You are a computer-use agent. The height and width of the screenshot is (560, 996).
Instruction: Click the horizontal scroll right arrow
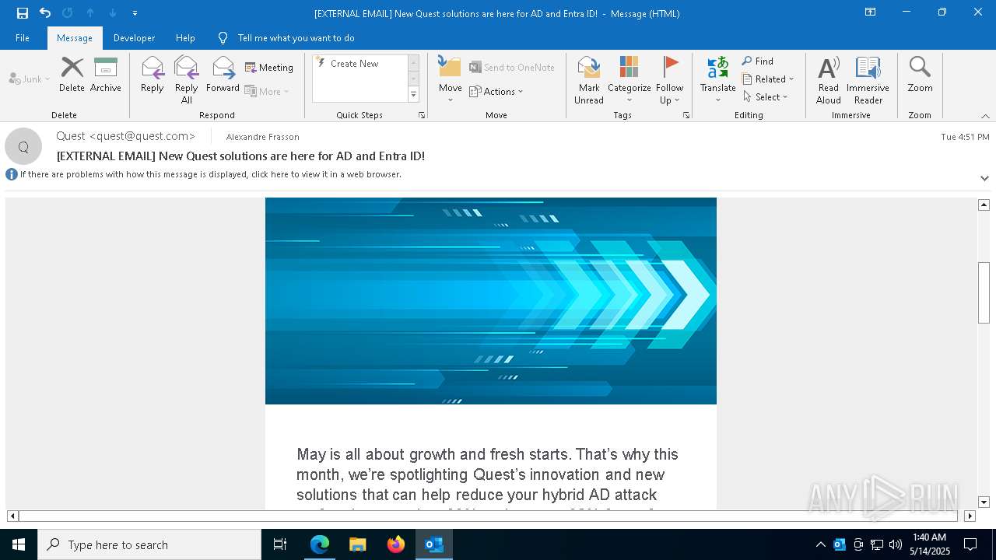point(970,516)
